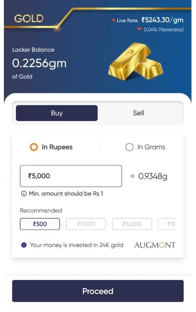196x312 pixels.
Task: Click inside the ₹5,000 amount input field
Action: (x=71, y=176)
